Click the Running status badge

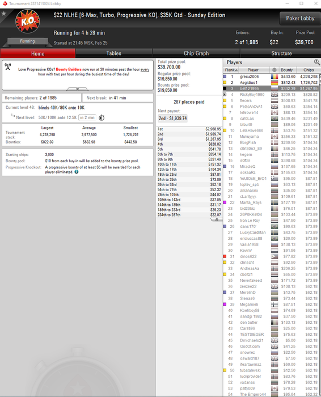[x=27, y=41]
